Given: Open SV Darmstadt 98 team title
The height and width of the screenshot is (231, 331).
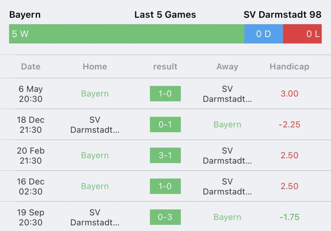Looking at the screenshot, I should pyautogui.click(x=283, y=14).
